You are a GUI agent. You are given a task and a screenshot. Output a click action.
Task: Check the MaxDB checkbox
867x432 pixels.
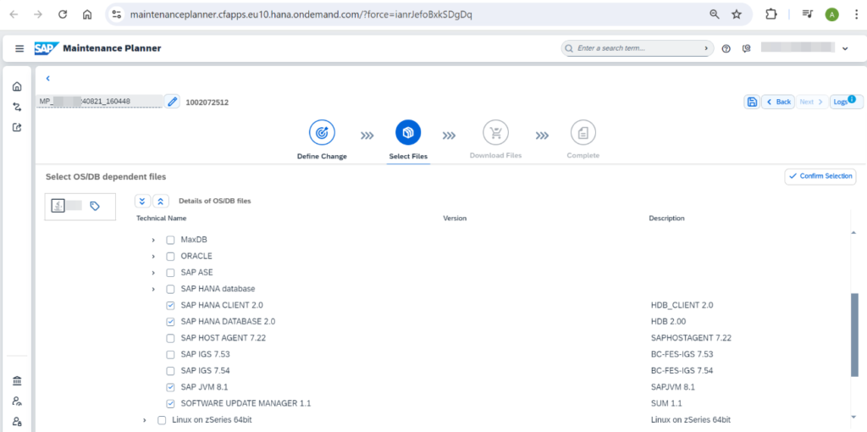coord(170,240)
